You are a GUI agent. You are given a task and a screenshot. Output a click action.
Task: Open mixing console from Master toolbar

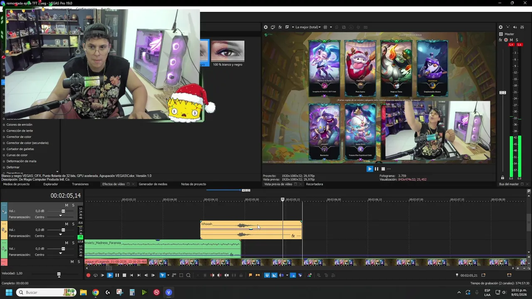522,27
